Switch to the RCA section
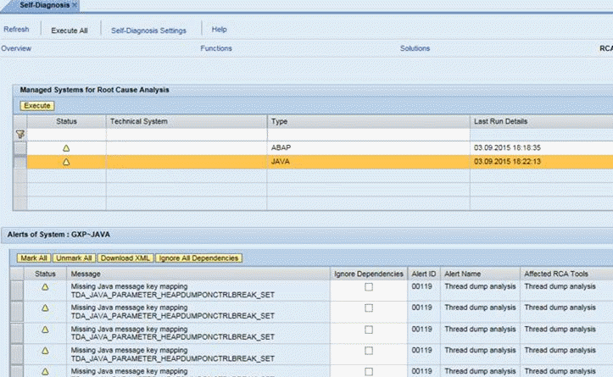The width and height of the screenshot is (613, 377). pos(606,48)
